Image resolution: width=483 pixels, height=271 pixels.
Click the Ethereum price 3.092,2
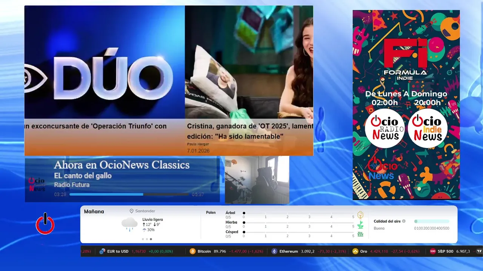pos(308,251)
